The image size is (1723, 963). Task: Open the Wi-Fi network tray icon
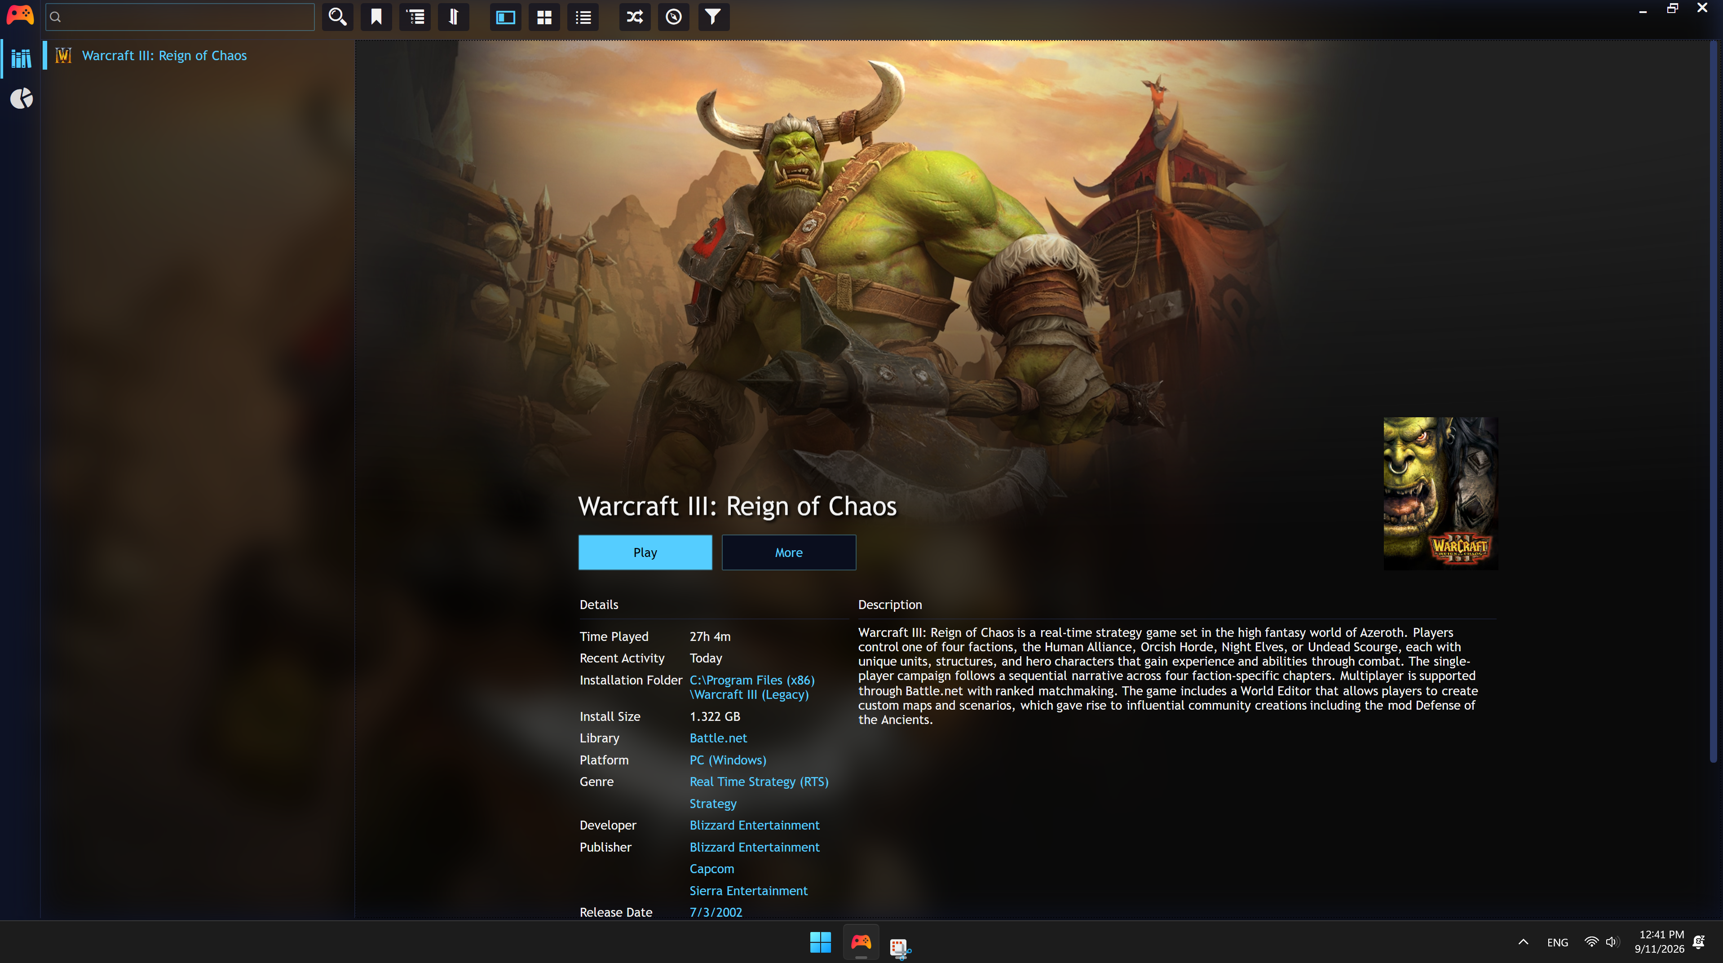click(1591, 942)
